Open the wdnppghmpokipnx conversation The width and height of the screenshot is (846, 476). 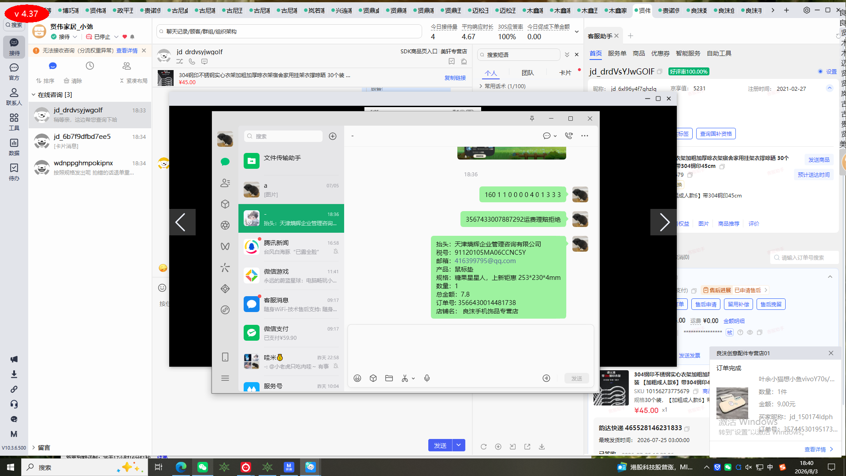(90, 167)
